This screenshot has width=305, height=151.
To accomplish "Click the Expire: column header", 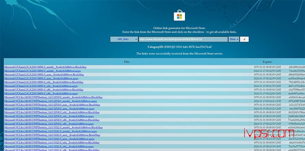I will (x=267, y=62).
